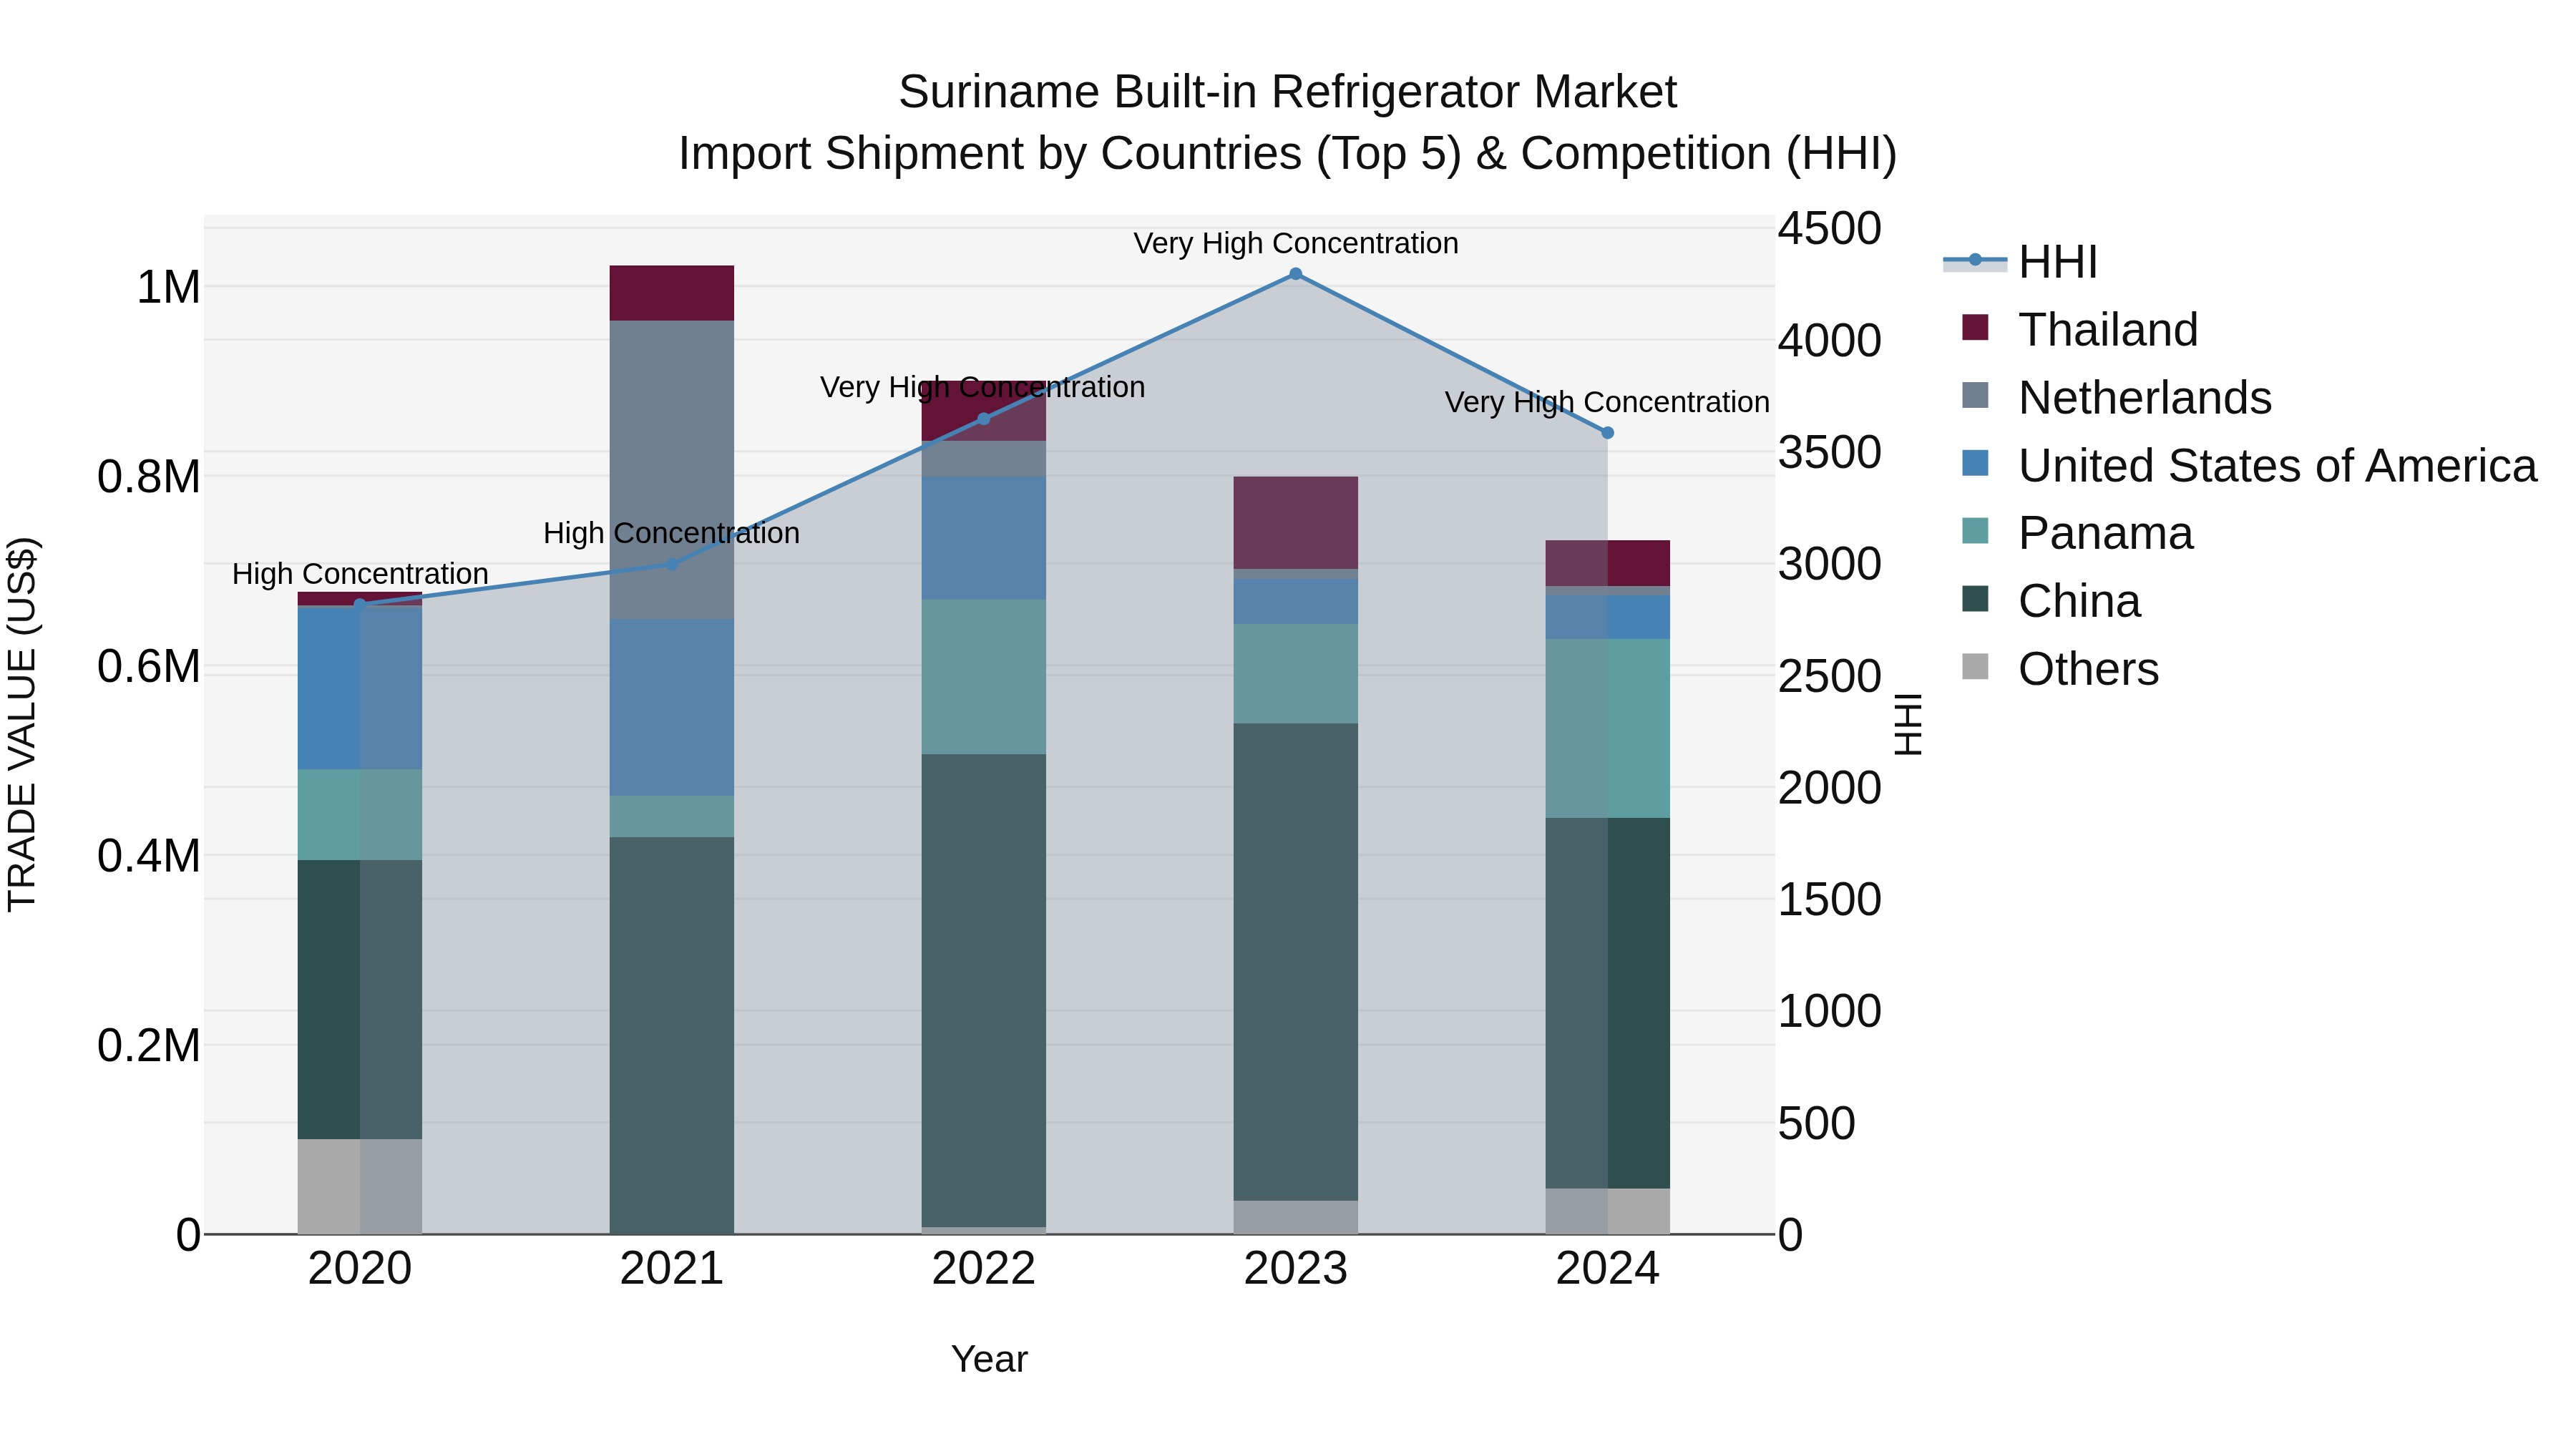This screenshot has width=2576, height=1449.
Task: Click the 2000 right-axis tick label
Action: 1830,787
